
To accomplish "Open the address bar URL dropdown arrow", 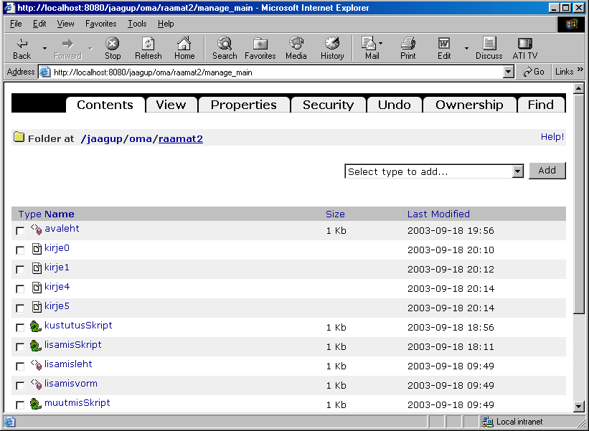I will coord(509,72).
